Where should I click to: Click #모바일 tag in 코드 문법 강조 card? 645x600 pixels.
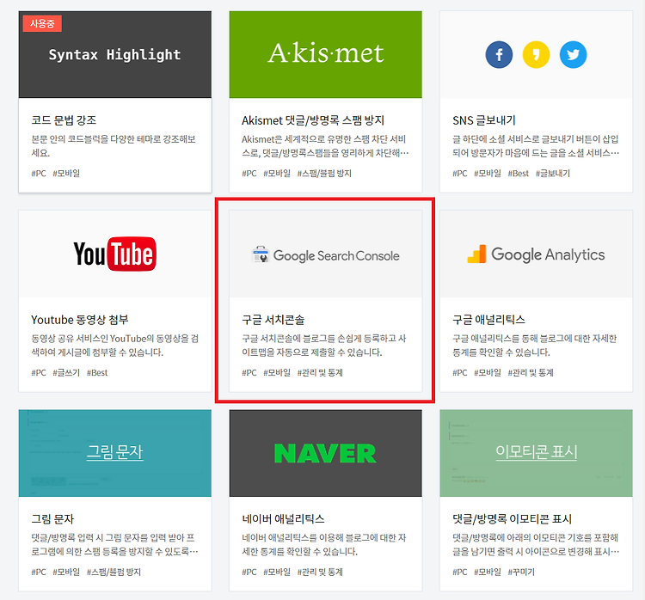point(66,174)
